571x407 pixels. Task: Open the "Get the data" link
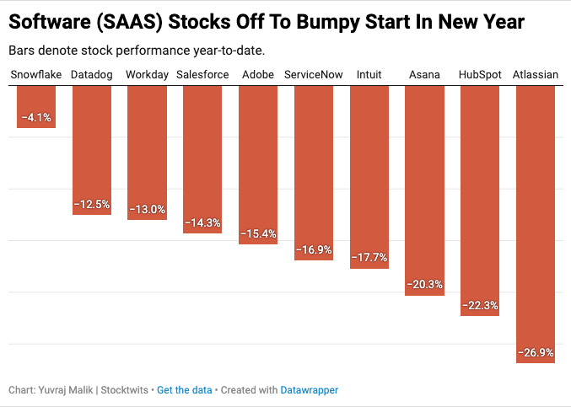(x=184, y=390)
